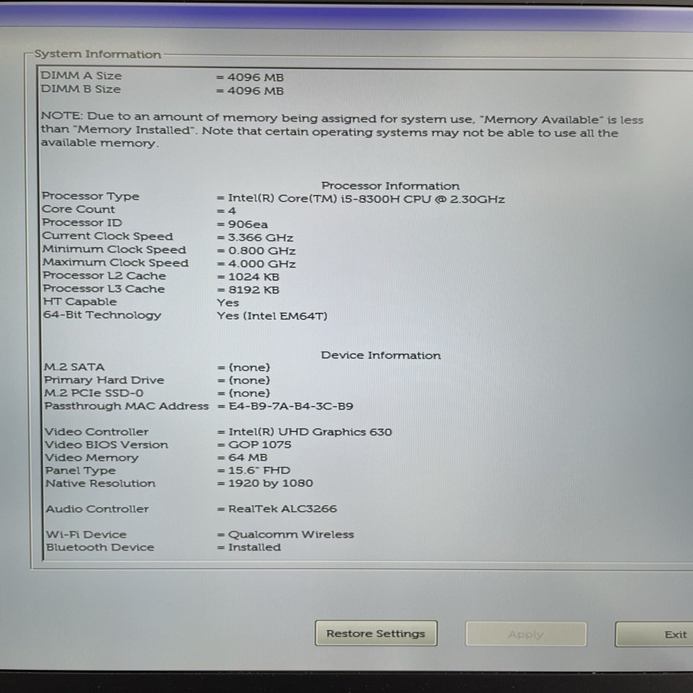Click the 64-Bit Technology value
693x693 pixels.
click(x=272, y=316)
